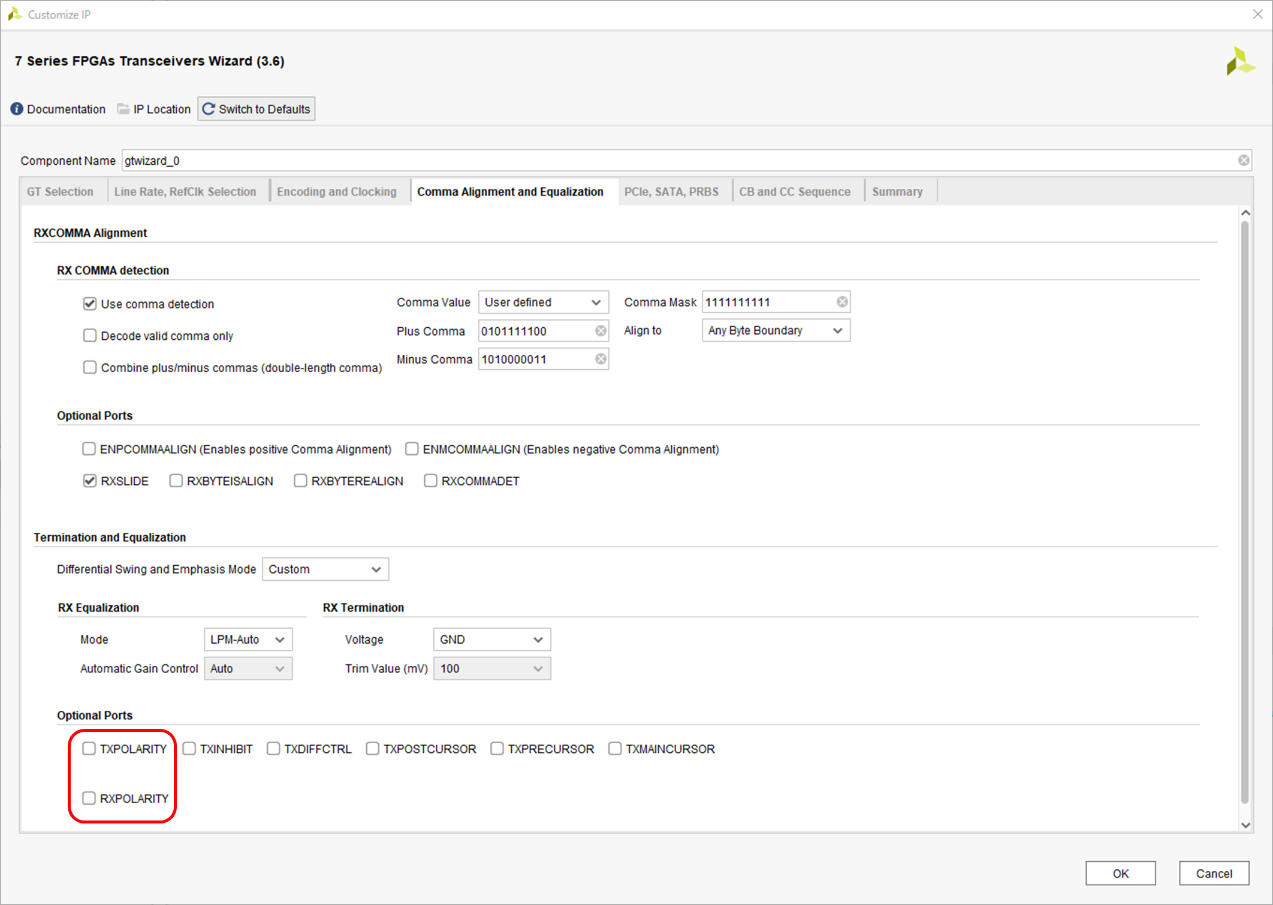Screen dimensions: 1273x905
Task: Clear the Comma Mask value
Action: [842, 302]
